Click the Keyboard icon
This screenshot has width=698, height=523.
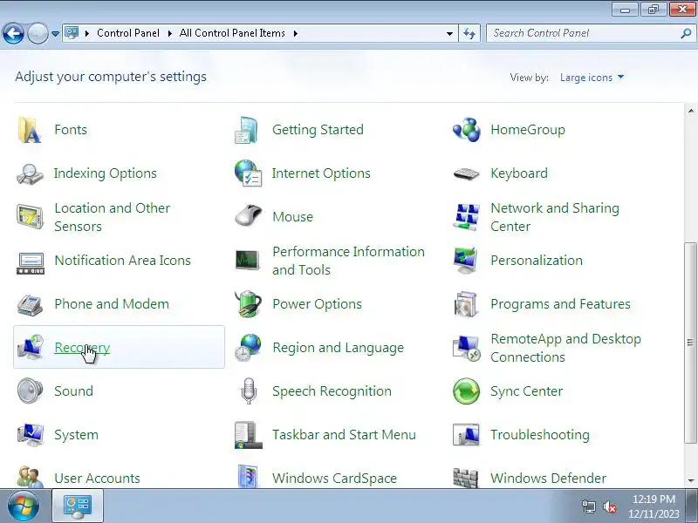point(466,173)
